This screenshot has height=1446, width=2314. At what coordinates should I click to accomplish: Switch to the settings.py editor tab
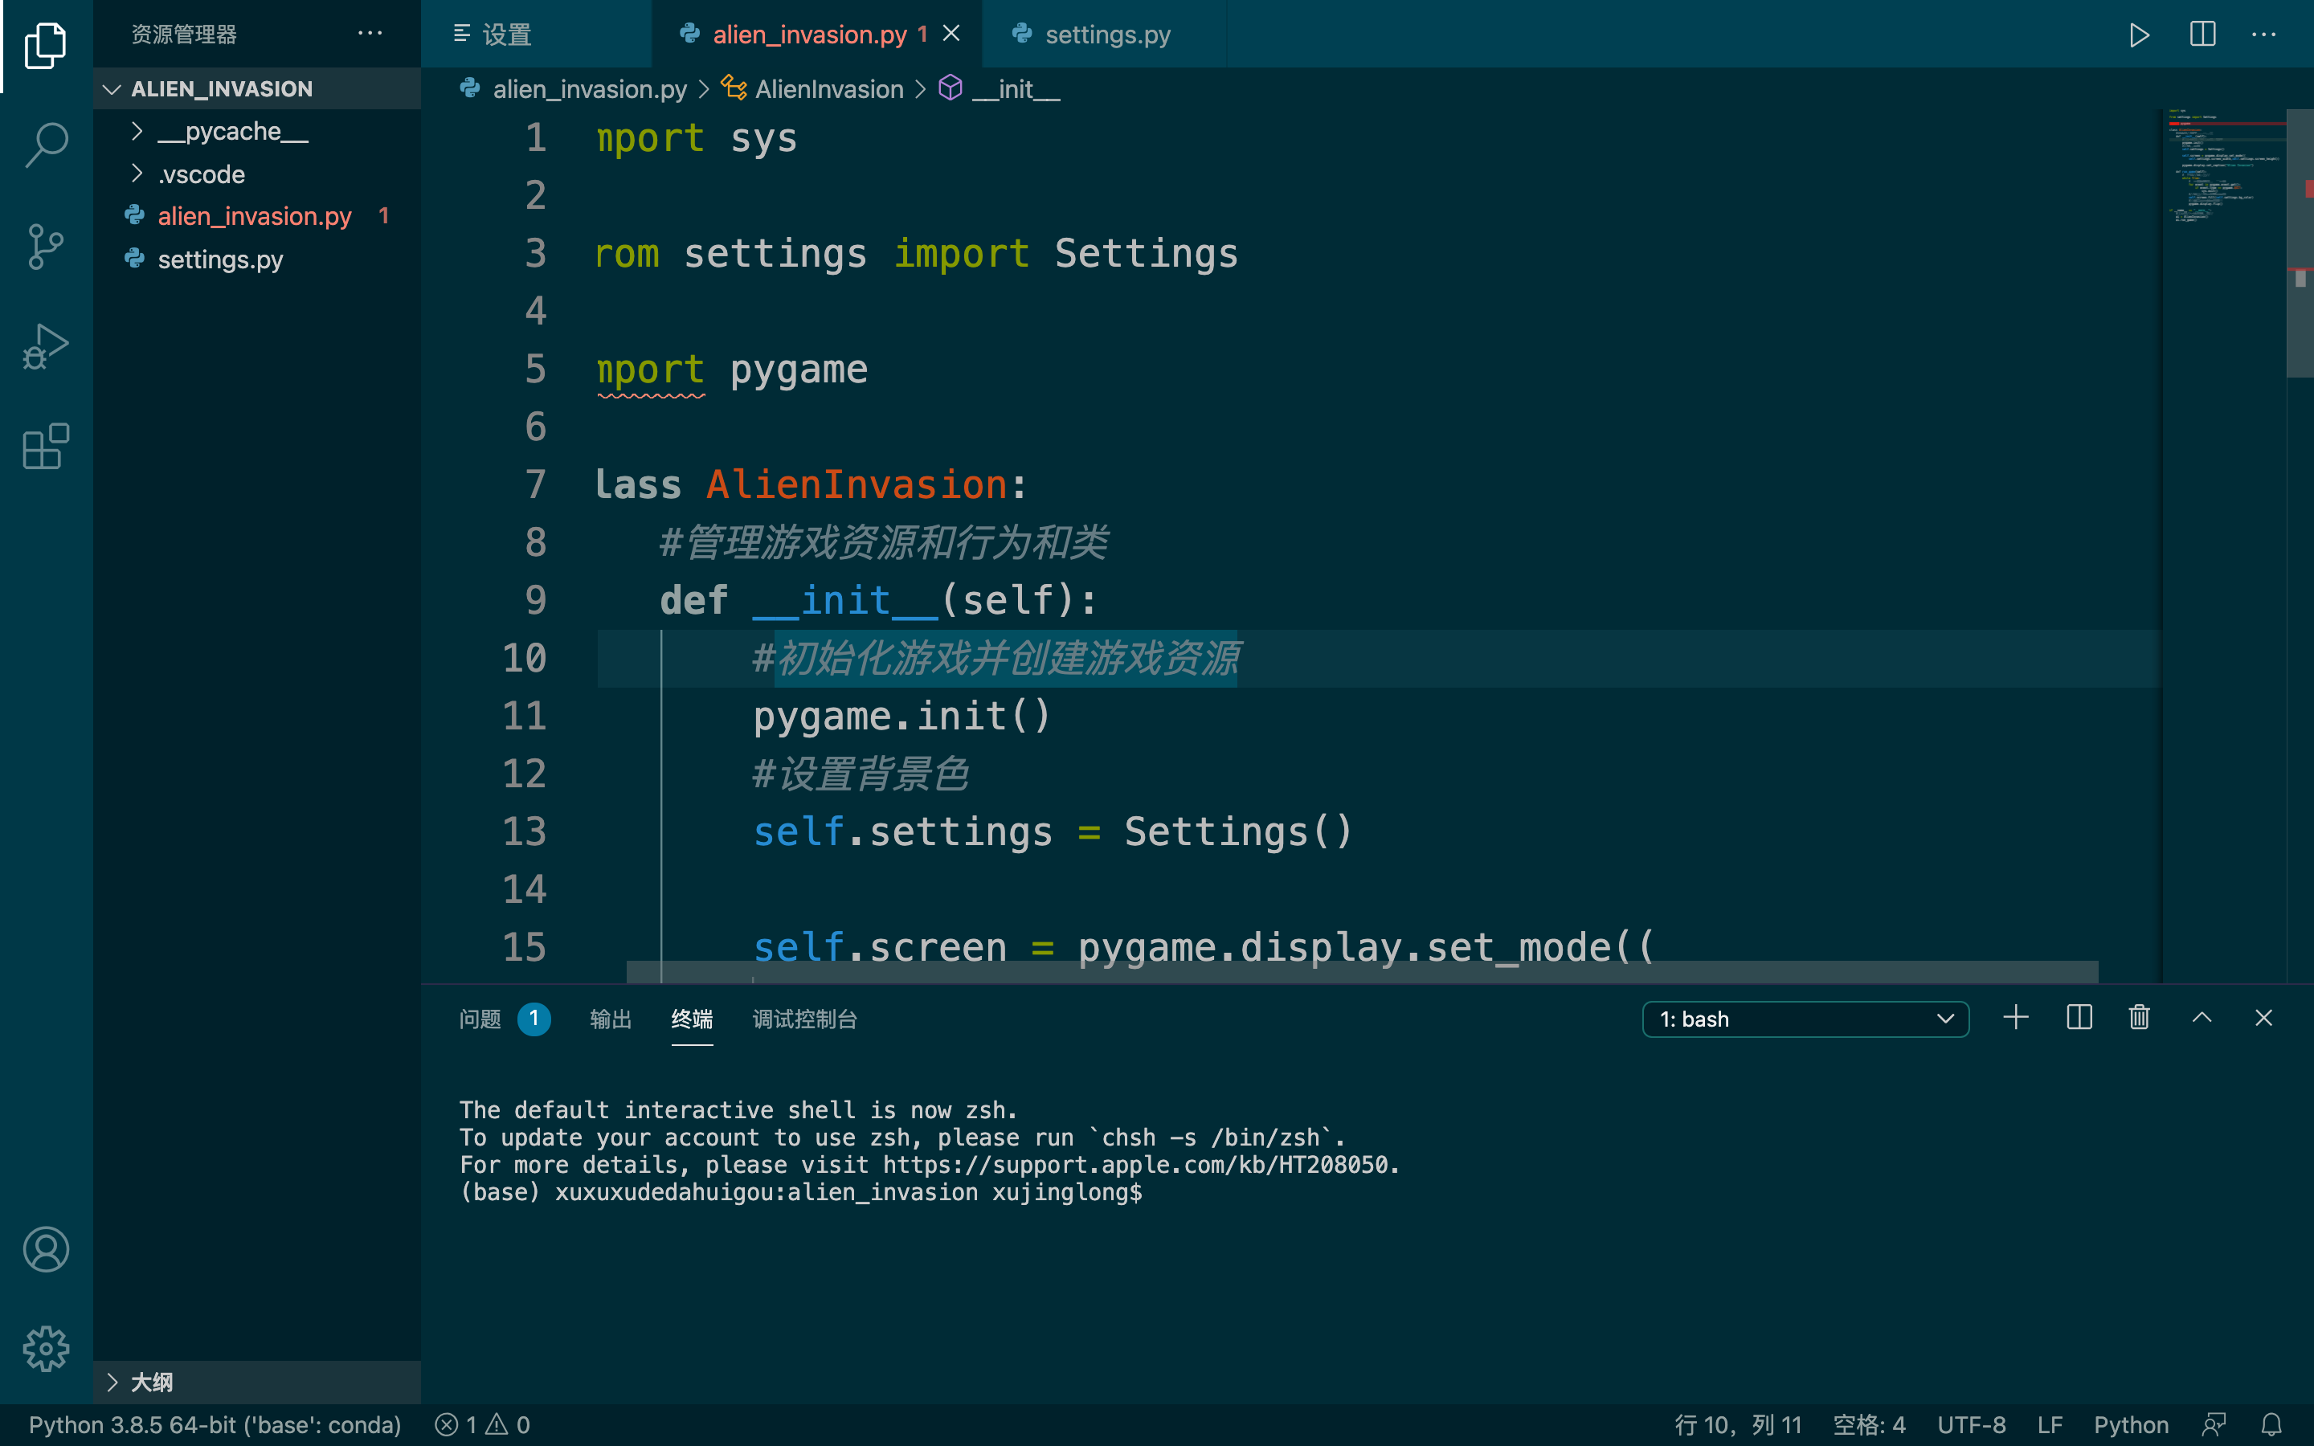pos(1106,35)
